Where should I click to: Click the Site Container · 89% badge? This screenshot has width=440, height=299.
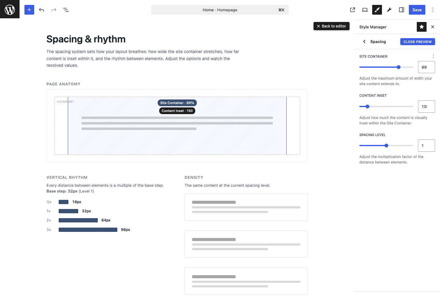coord(177,103)
